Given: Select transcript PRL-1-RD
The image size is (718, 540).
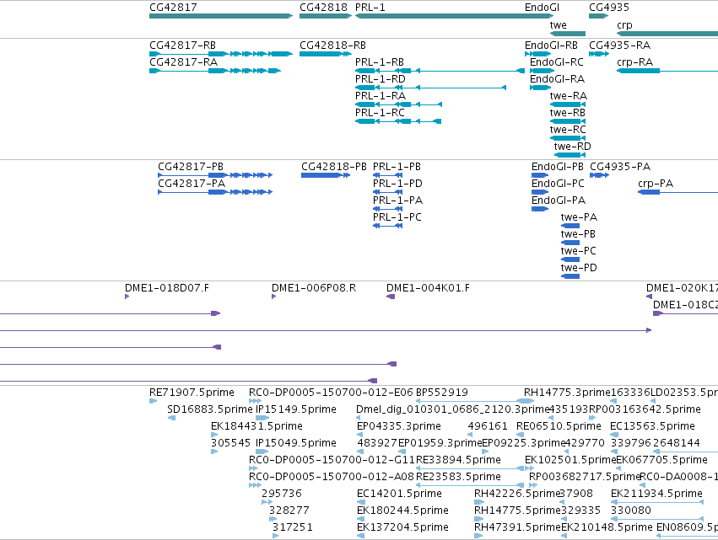Looking at the screenshot, I should [x=430, y=88].
